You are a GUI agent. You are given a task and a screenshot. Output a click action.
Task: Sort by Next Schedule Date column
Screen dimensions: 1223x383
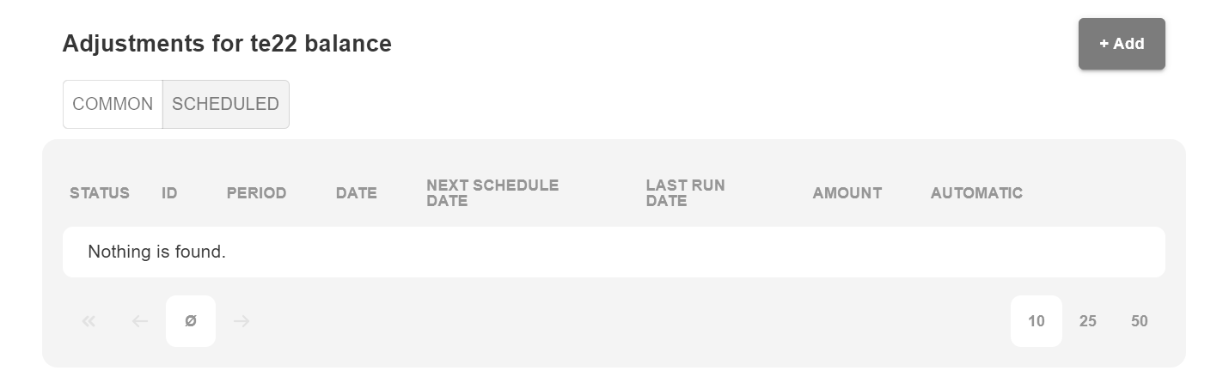492,193
